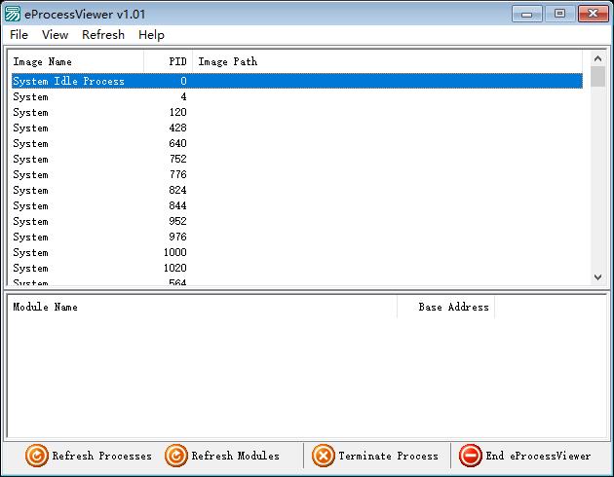This screenshot has width=614, height=477.
Task: Click the Base Address column header
Action: tap(445, 307)
